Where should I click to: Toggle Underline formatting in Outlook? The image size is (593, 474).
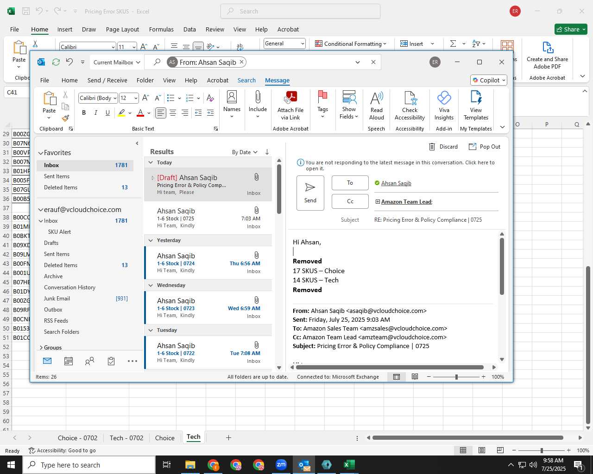[108, 113]
